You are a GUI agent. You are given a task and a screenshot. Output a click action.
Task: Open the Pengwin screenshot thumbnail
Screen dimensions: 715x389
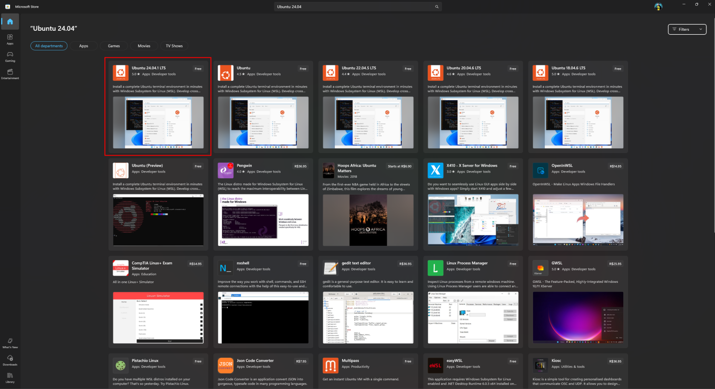[263, 220]
